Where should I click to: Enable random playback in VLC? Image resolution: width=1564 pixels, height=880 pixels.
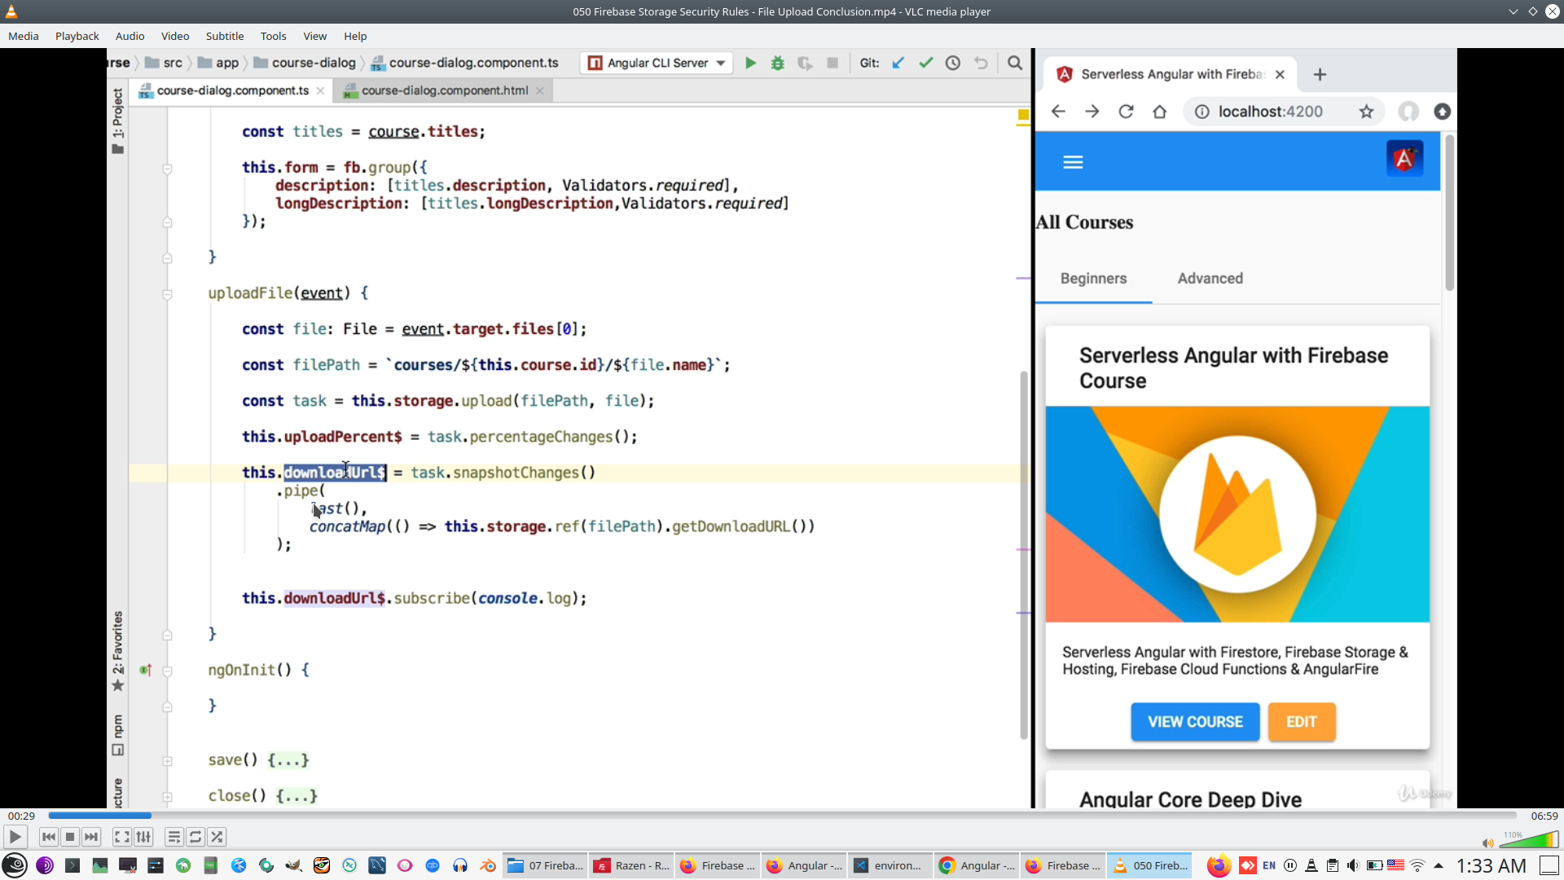pyautogui.click(x=217, y=837)
